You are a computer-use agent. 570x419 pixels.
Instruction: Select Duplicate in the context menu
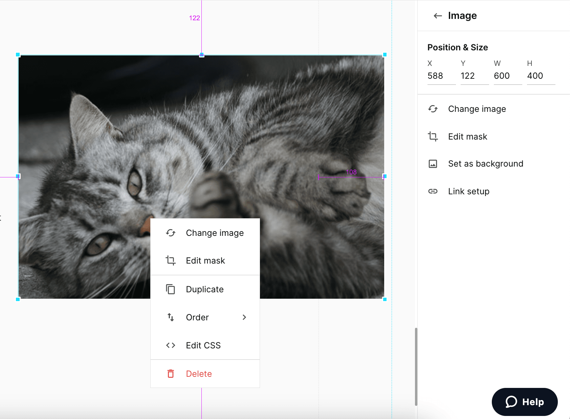[x=205, y=289]
